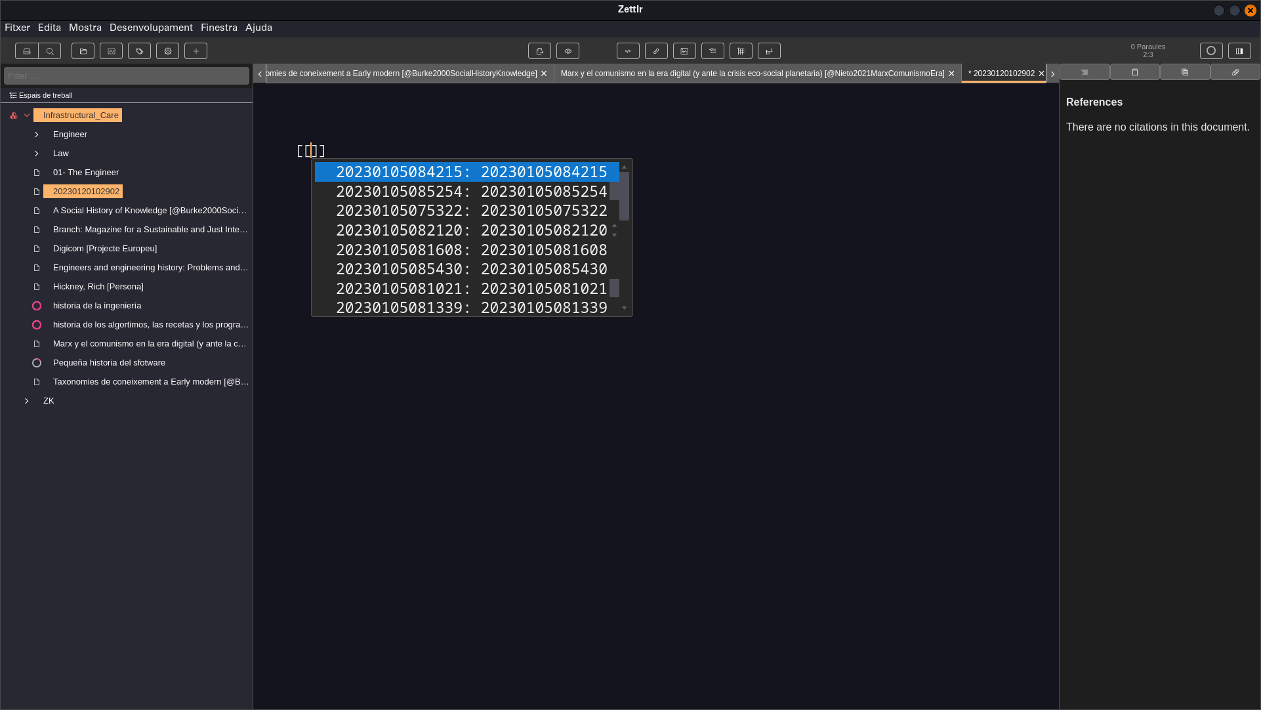Screen dimensions: 1261x710
Task: Start the Pomodoro timer circle icon
Action: (1211, 51)
